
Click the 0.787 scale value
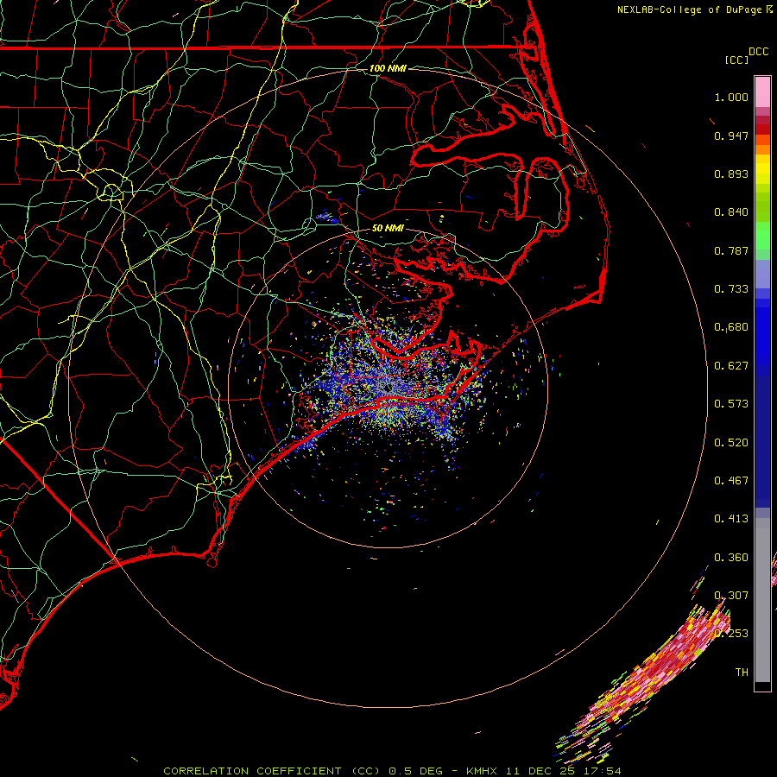click(x=731, y=250)
